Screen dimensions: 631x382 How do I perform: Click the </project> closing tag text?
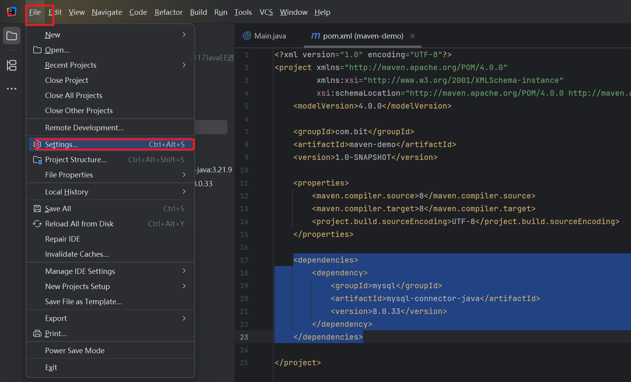(x=298, y=363)
